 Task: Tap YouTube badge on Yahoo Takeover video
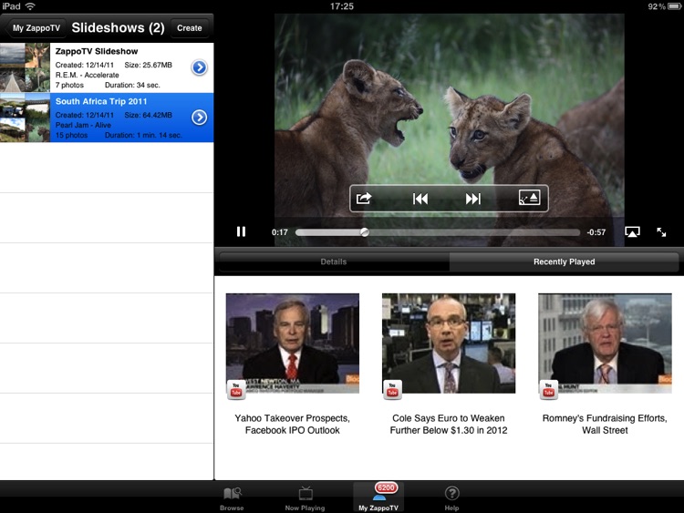[236, 389]
